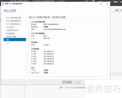The width and height of the screenshot is (122, 98).
Task: Minimize the iSCSI virtual disk wizard window
Action: tap(95, 4)
